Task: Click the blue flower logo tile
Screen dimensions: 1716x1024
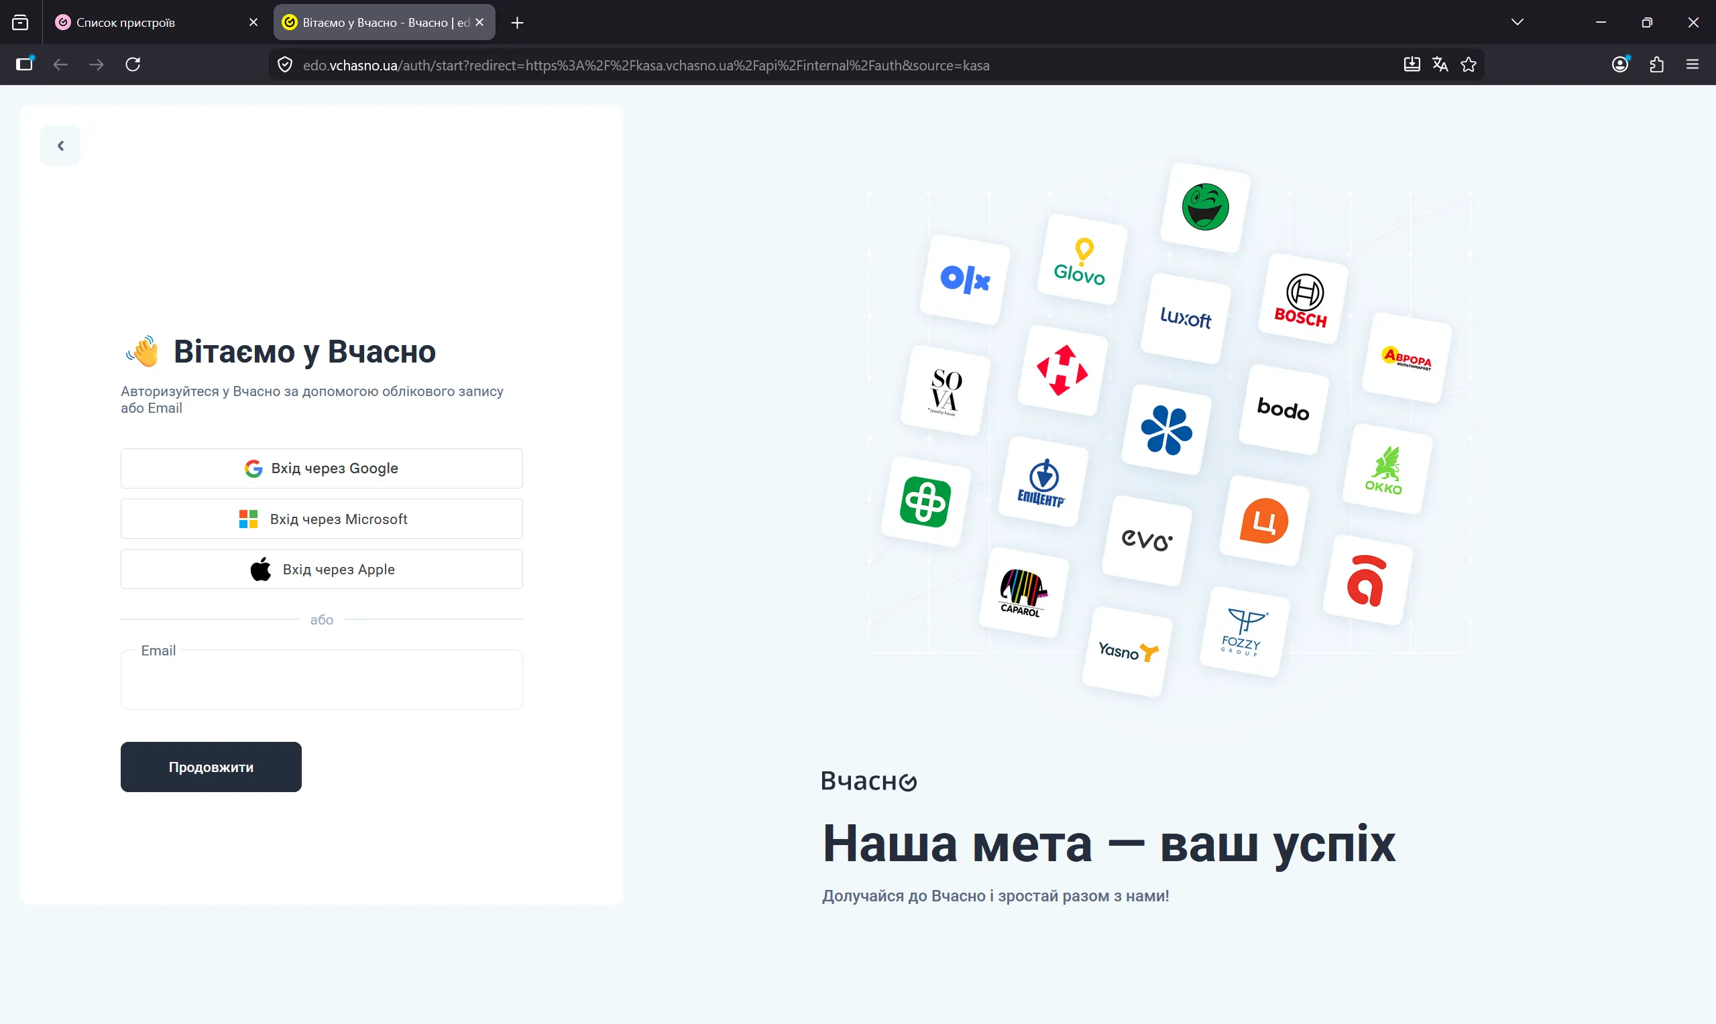Action: 1167,430
